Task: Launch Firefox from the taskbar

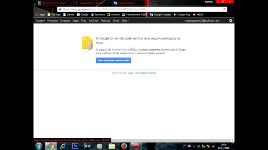Action: 124,146
